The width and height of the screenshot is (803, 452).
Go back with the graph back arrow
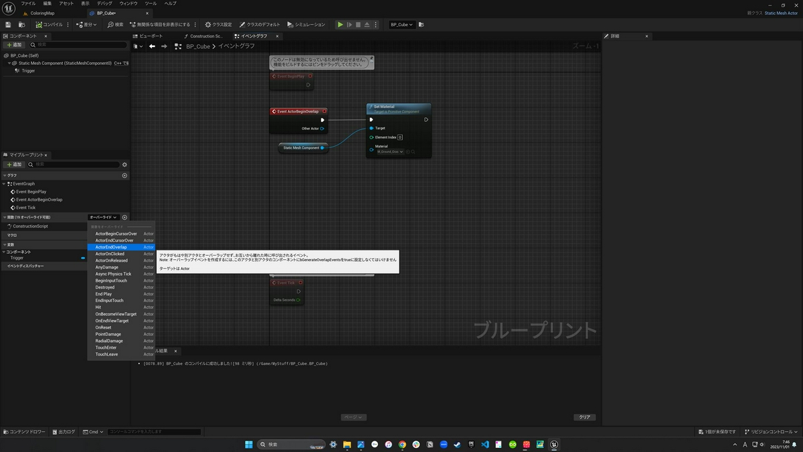(x=152, y=46)
